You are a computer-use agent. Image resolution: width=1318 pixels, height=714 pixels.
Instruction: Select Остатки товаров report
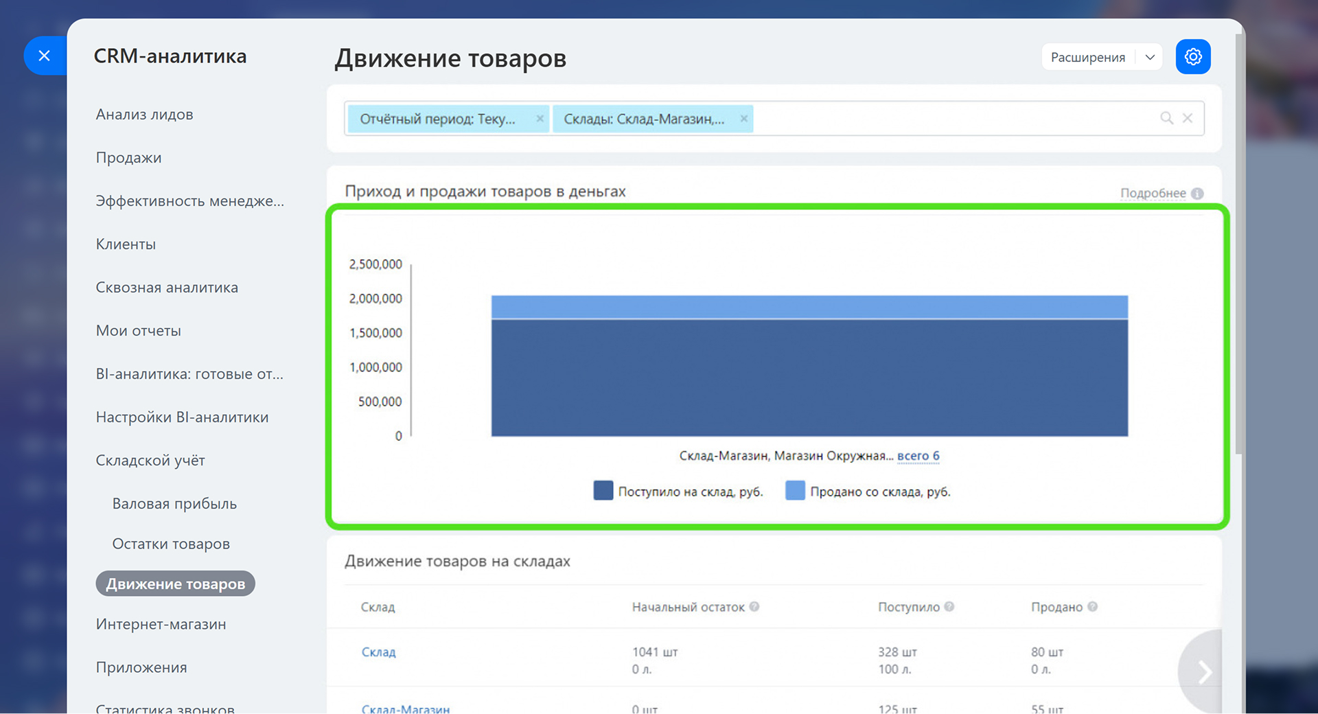tap(171, 544)
